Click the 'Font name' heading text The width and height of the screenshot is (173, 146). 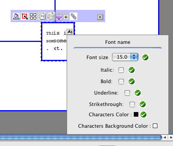click(118, 42)
